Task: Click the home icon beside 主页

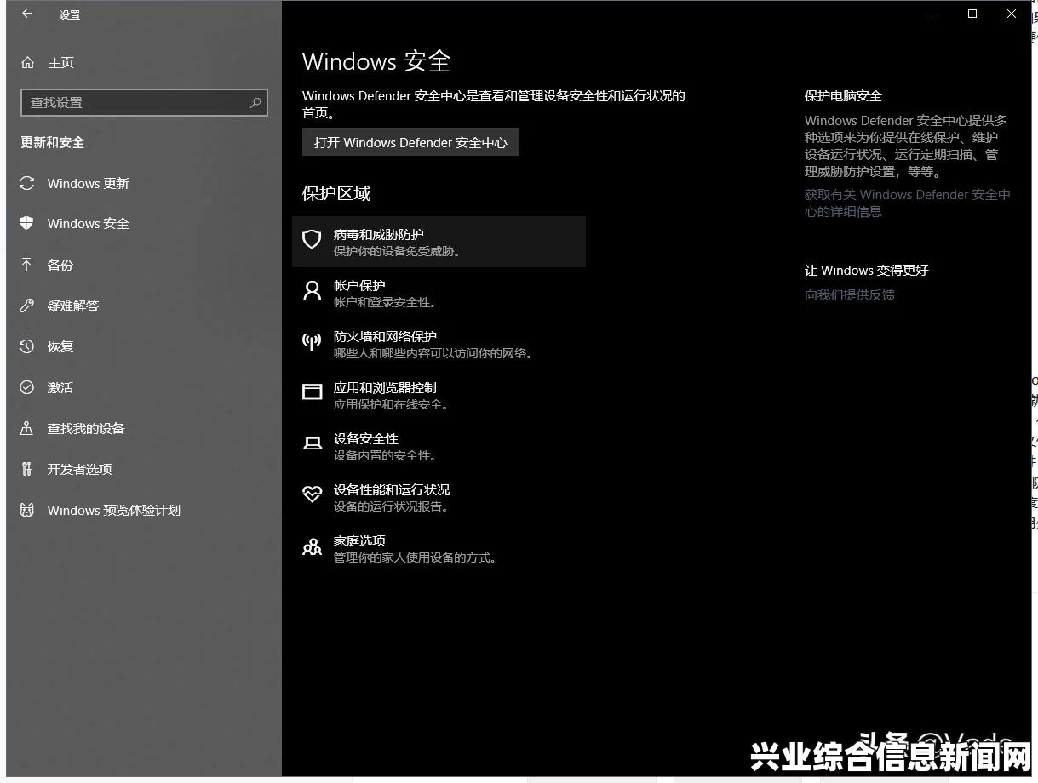Action: [28, 63]
